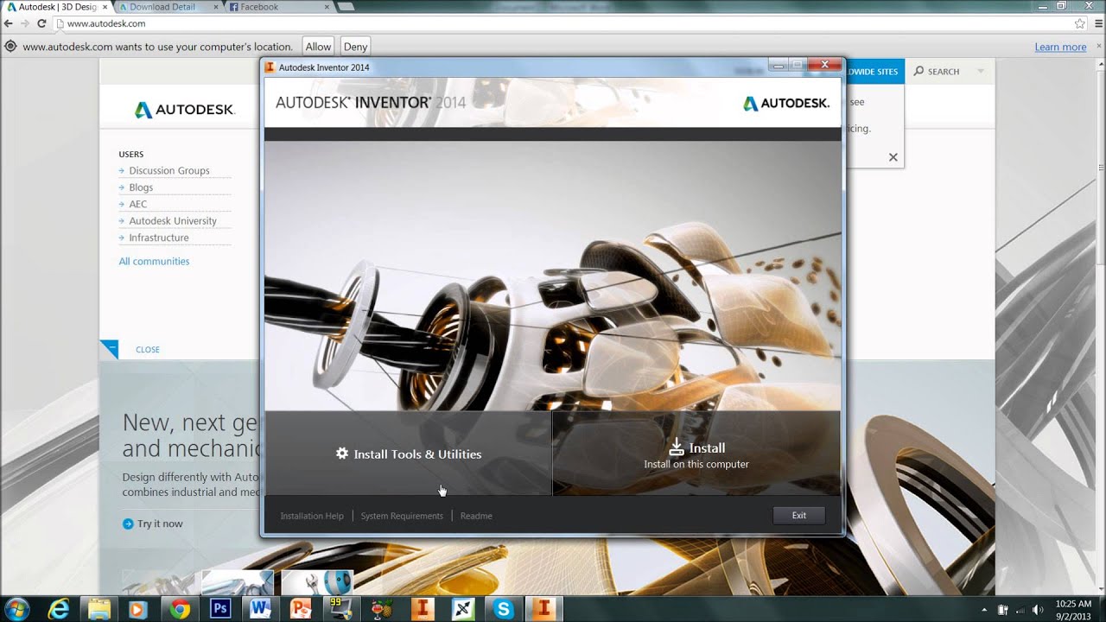
Task: Reload the autodesk.com page
Action: [41, 23]
